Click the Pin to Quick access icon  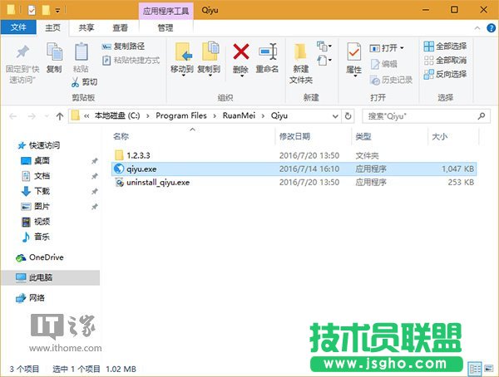point(22,51)
